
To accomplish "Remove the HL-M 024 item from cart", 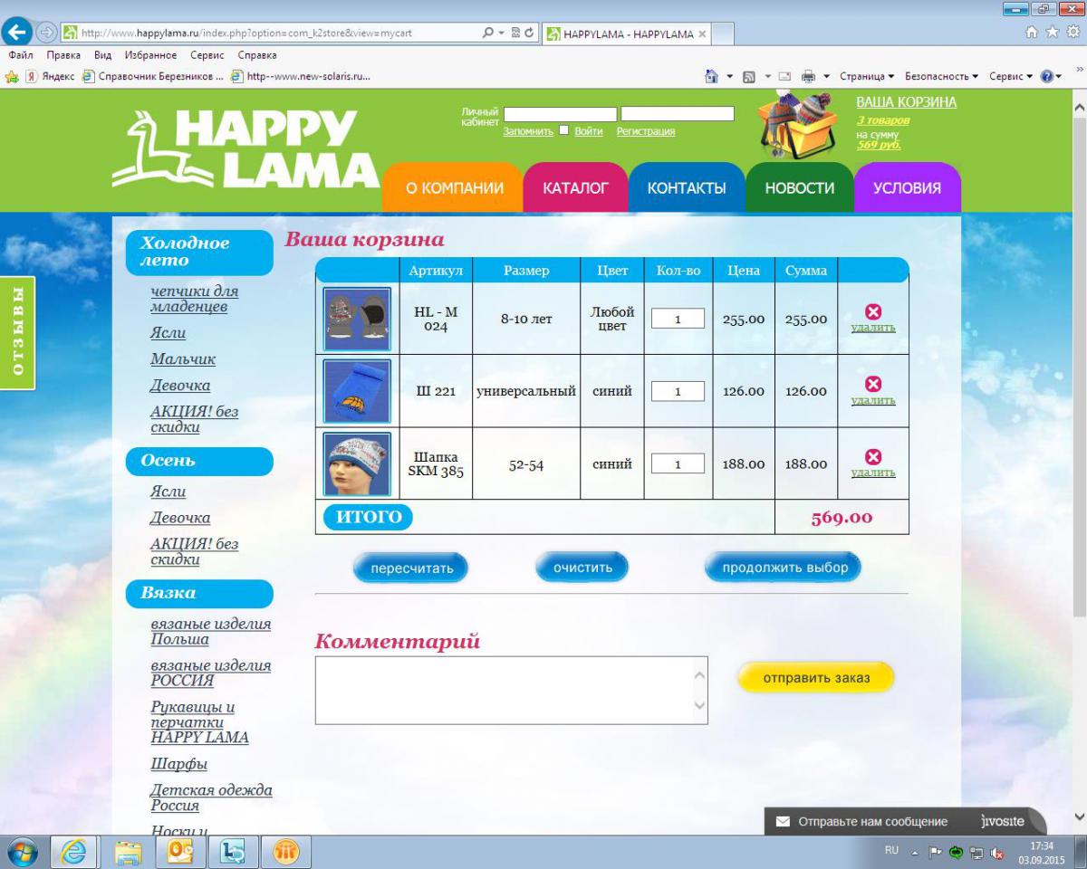I will pos(873,312).
